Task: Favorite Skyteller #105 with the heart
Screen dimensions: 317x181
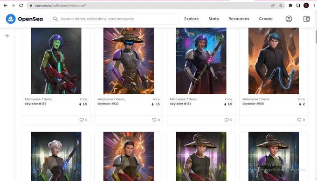Action: 299,120
